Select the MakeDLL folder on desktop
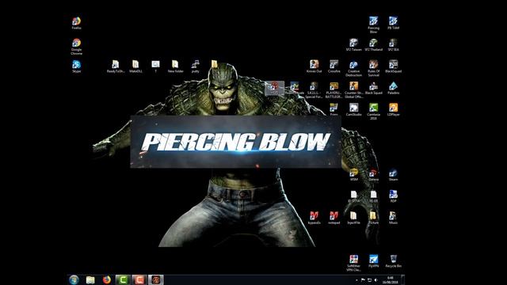 pos(135,66)
